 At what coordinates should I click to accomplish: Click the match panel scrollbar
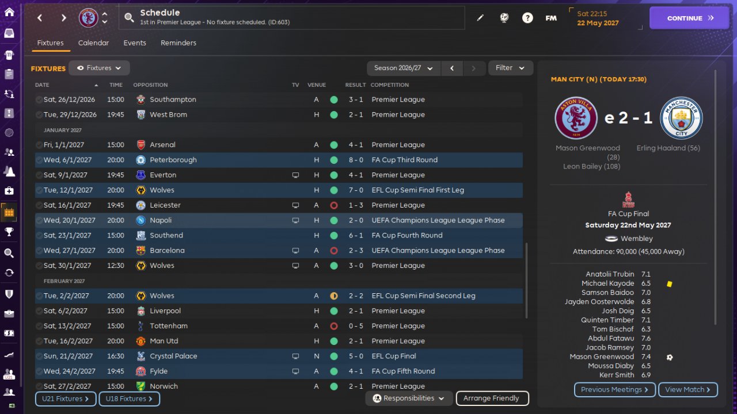(x=716, y=197)
